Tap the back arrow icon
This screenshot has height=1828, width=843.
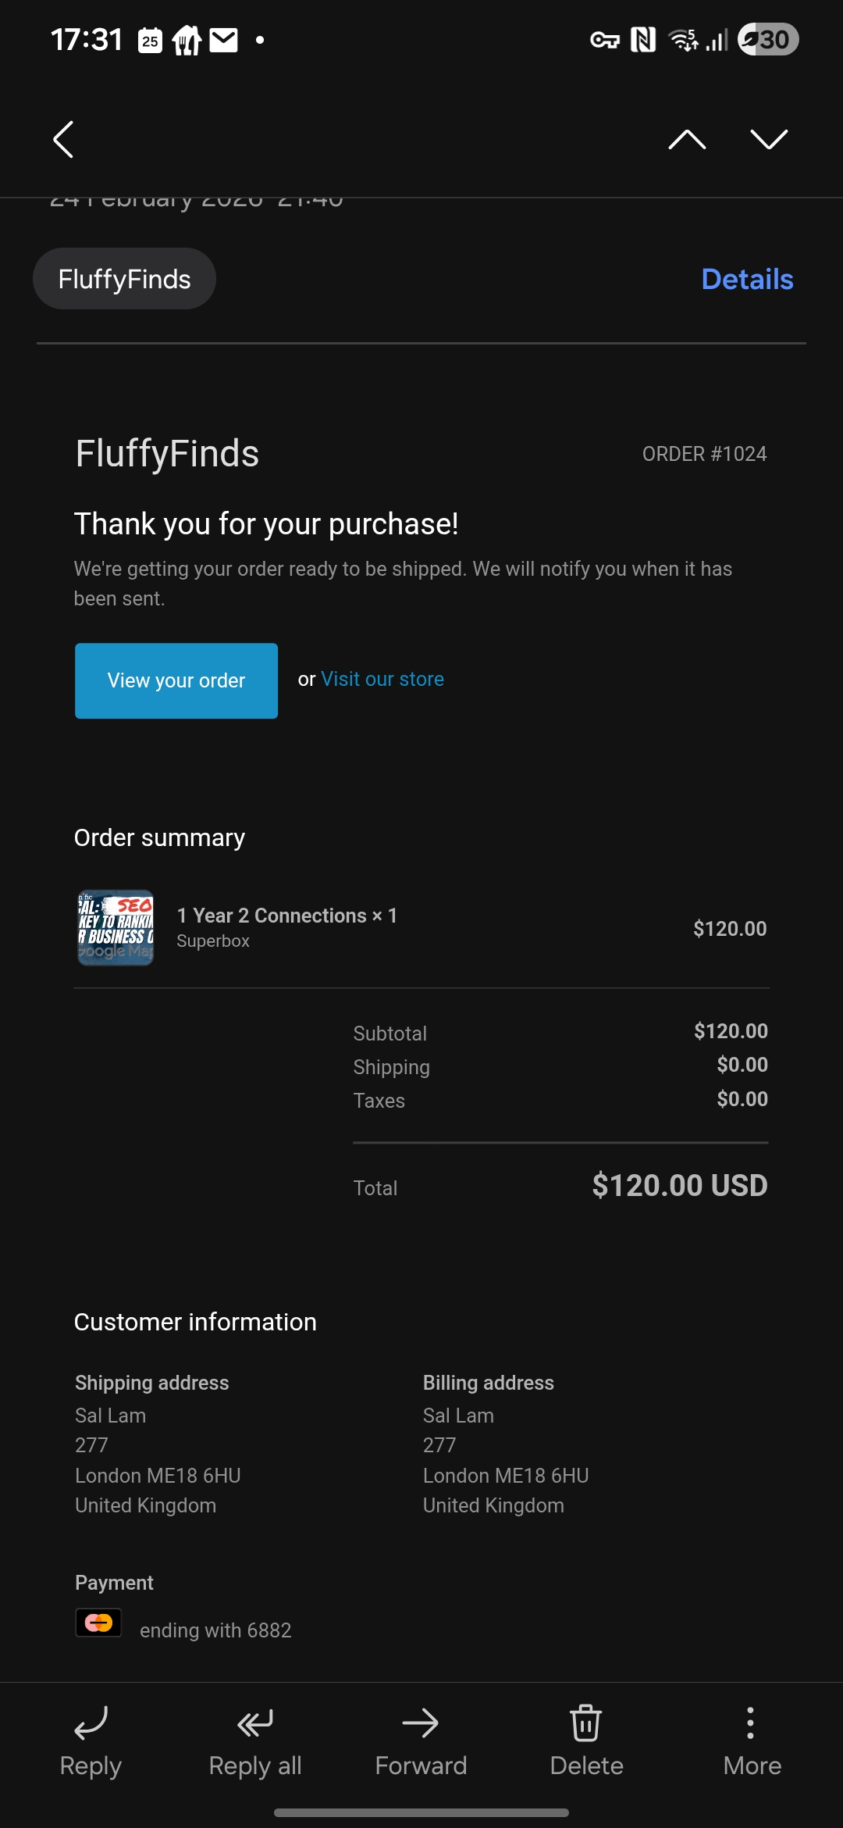(x=63, y=139)
